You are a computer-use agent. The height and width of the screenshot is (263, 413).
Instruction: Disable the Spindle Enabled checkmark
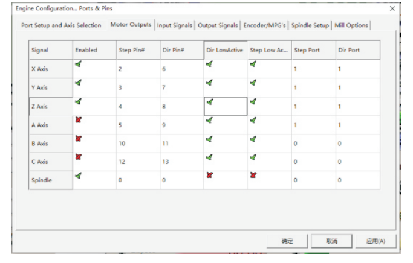point(78,176)
